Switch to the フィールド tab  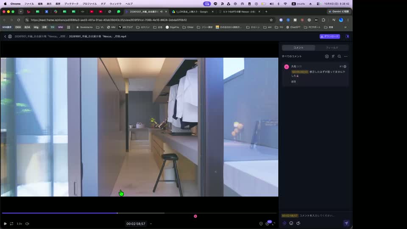pos(332,48)
